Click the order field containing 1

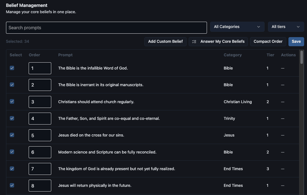point(40,68)
